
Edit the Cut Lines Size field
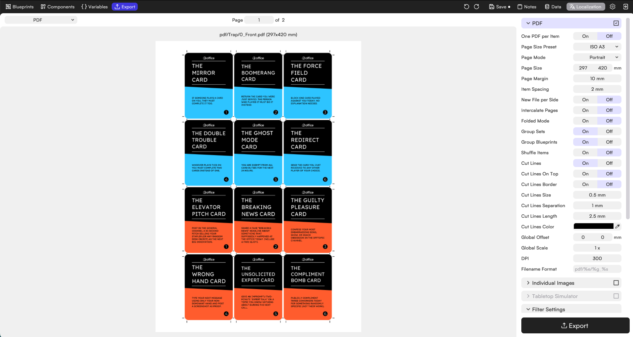(597, 195)
